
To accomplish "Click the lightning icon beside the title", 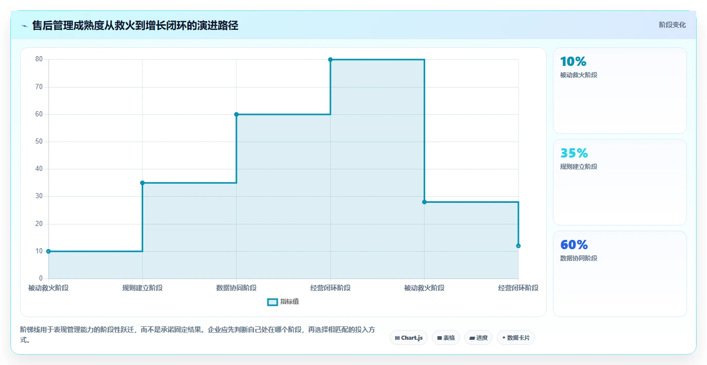I will coord(25,26).
